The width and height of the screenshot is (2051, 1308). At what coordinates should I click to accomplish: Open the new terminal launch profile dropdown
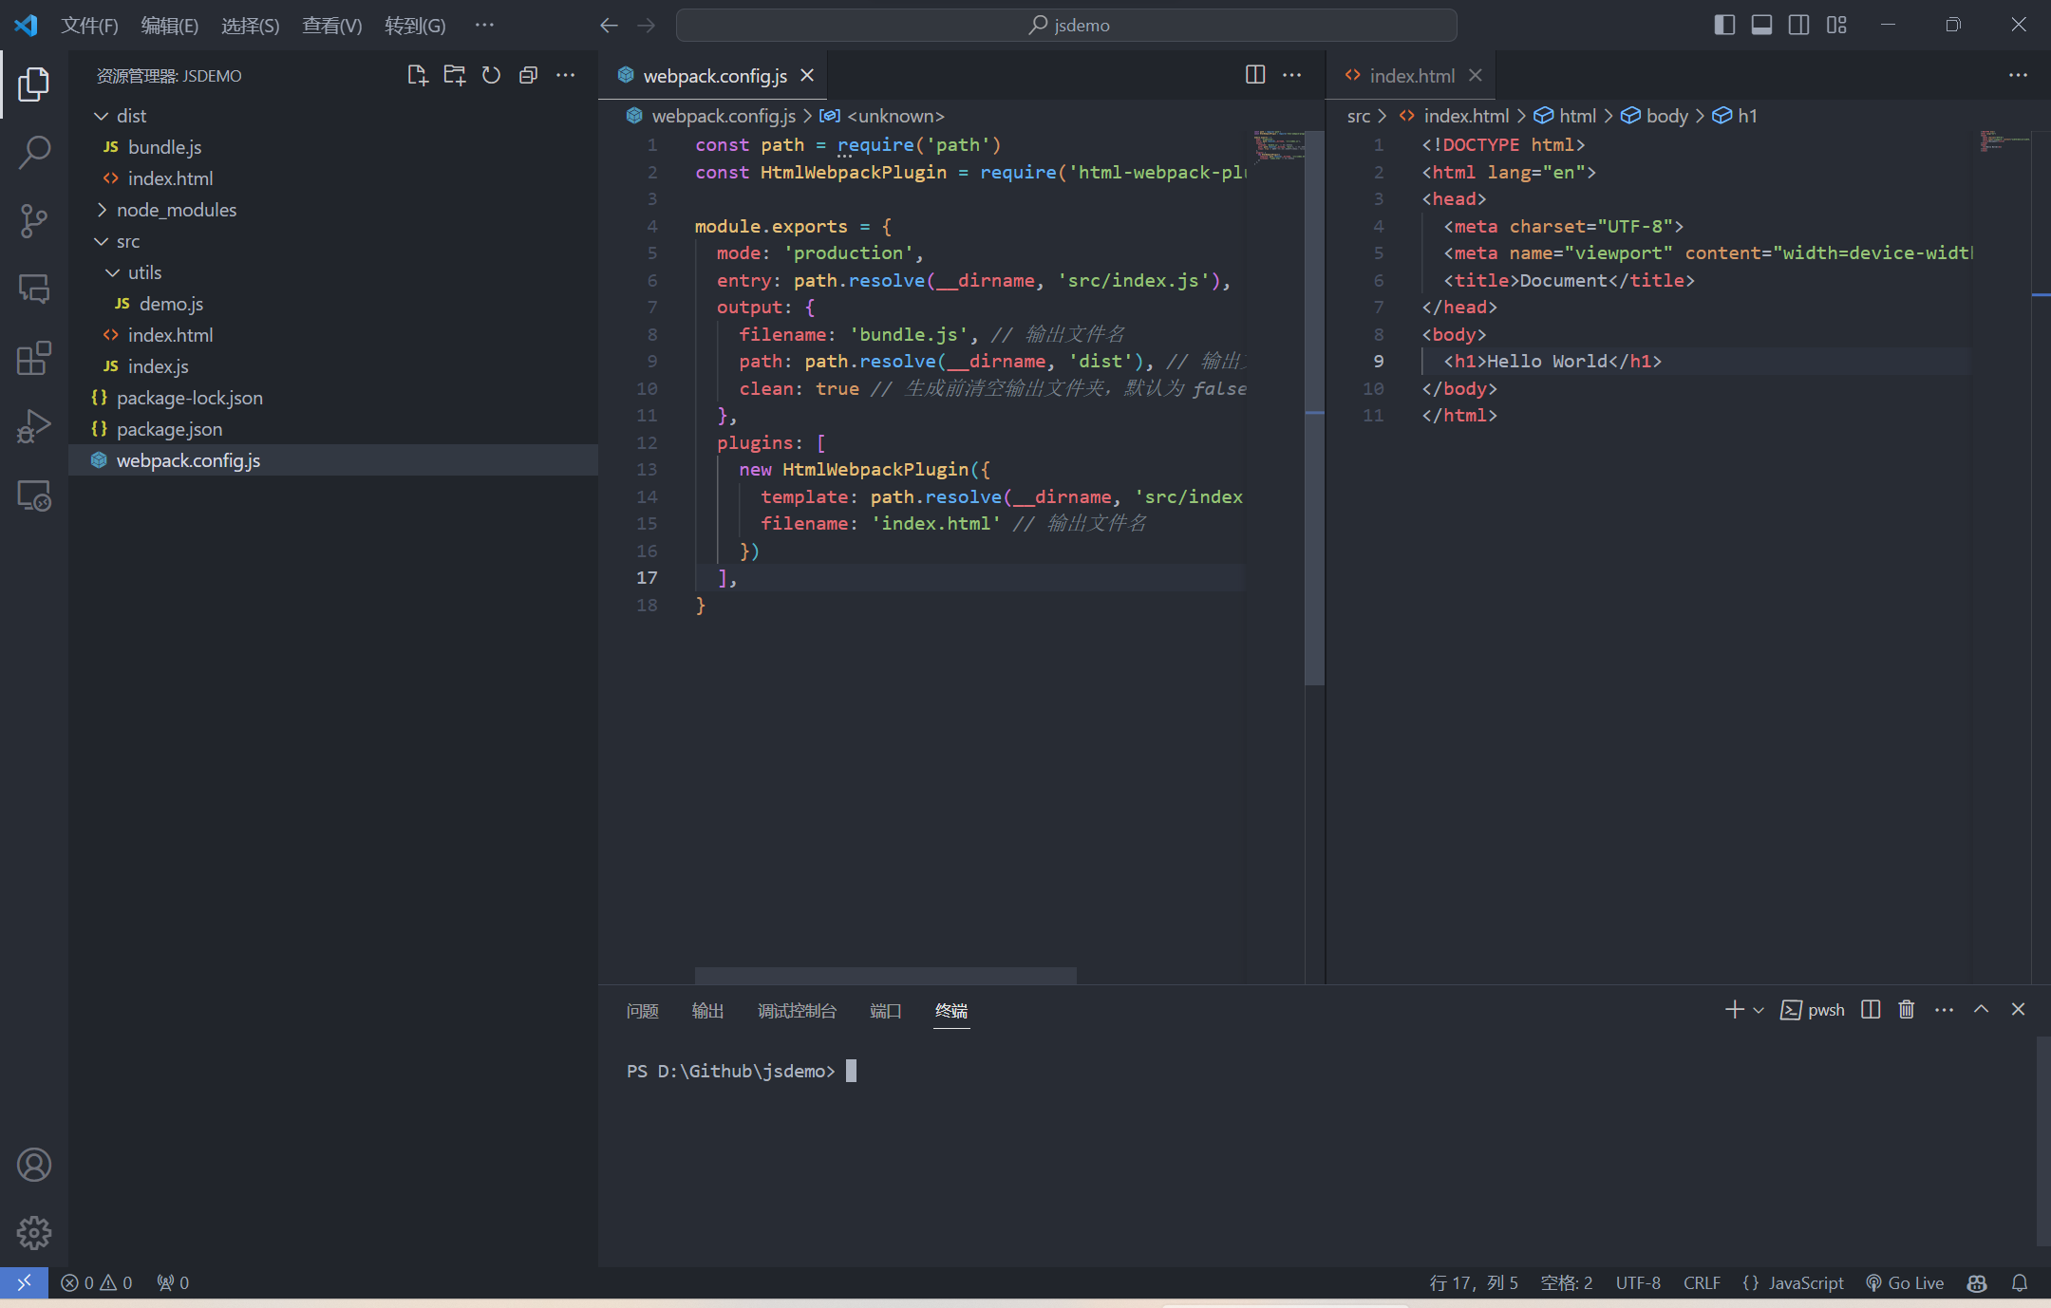click(1759, 1010)
